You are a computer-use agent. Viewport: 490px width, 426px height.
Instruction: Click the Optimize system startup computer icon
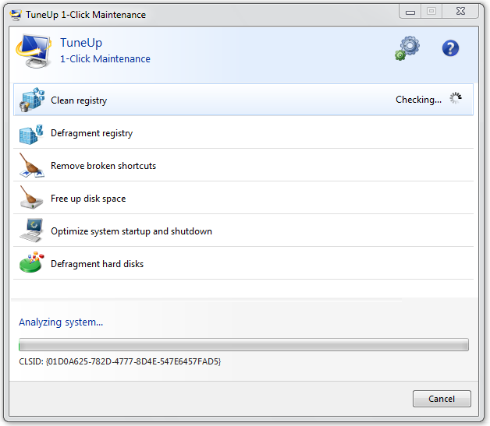pos(31,231)
